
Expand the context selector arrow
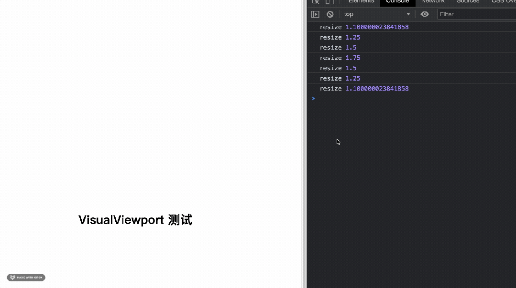click(408, 14)
